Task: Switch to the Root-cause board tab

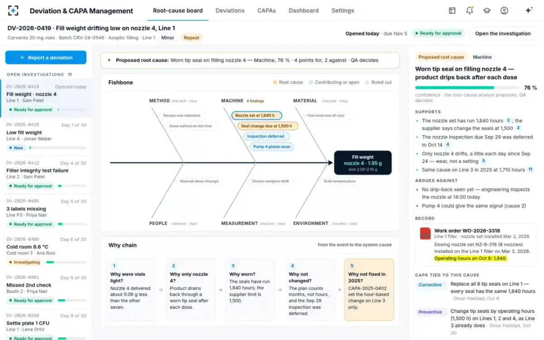Action: [178, 10]
